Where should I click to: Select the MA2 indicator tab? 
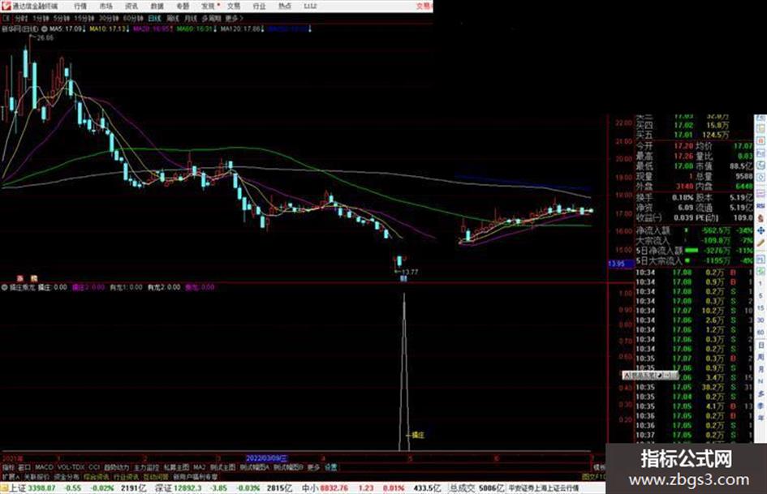[200, 467]
